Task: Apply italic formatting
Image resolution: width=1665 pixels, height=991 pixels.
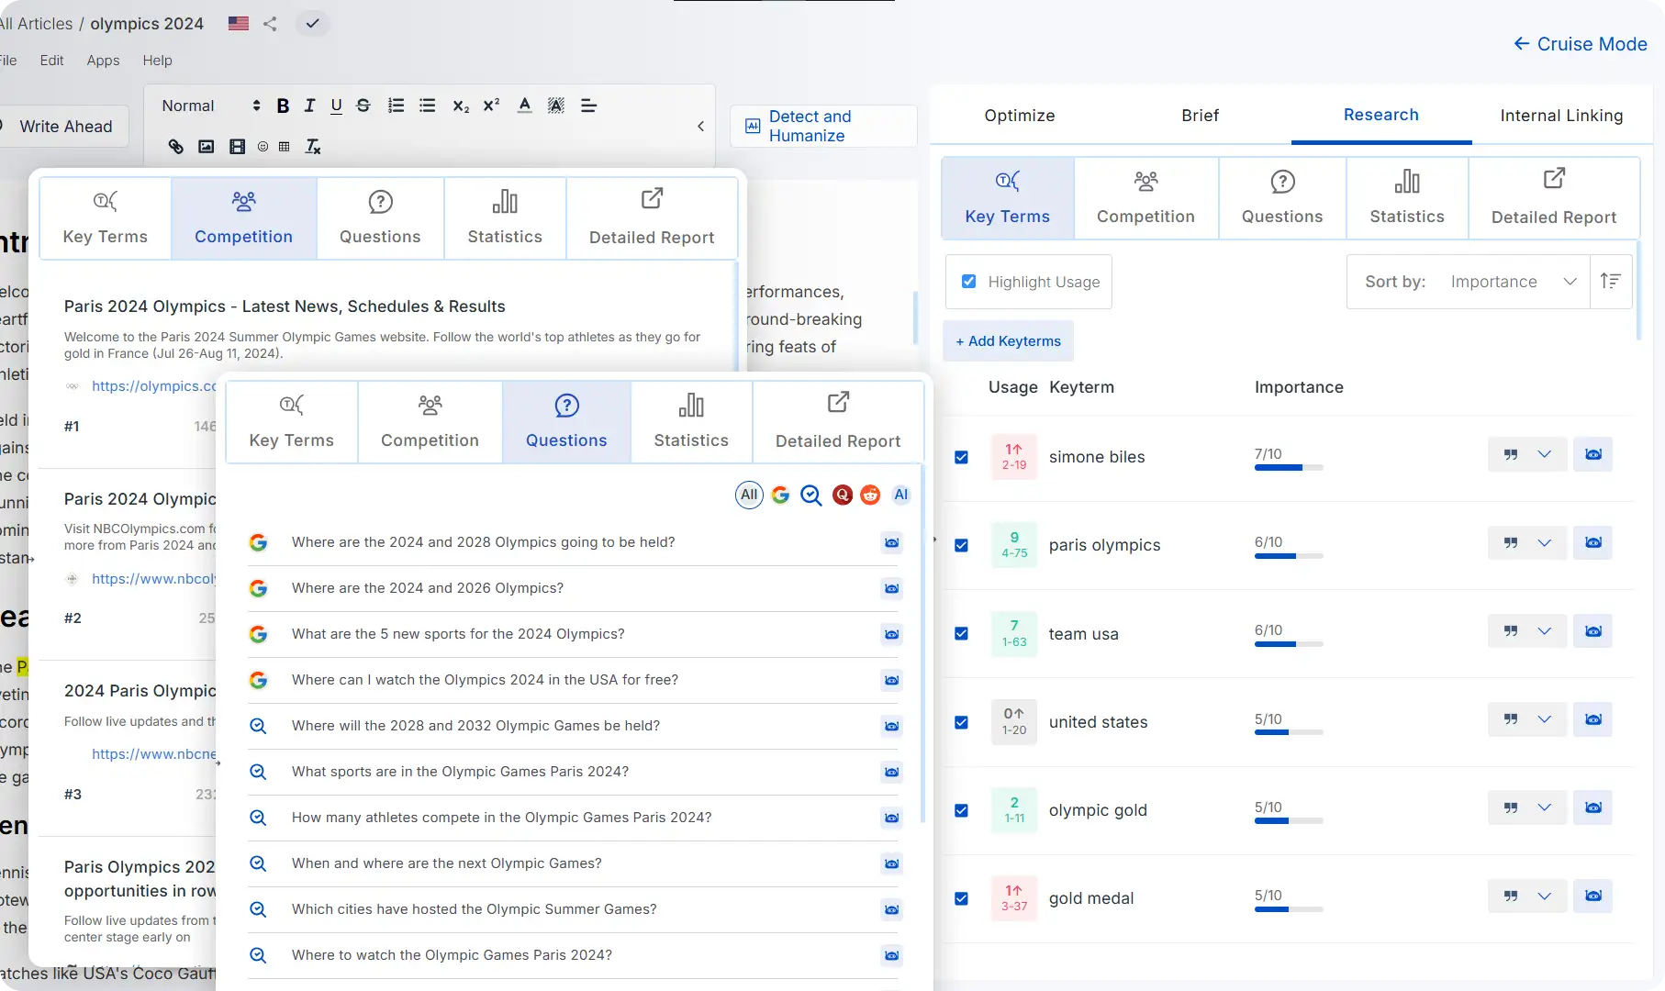Action: 309,106
